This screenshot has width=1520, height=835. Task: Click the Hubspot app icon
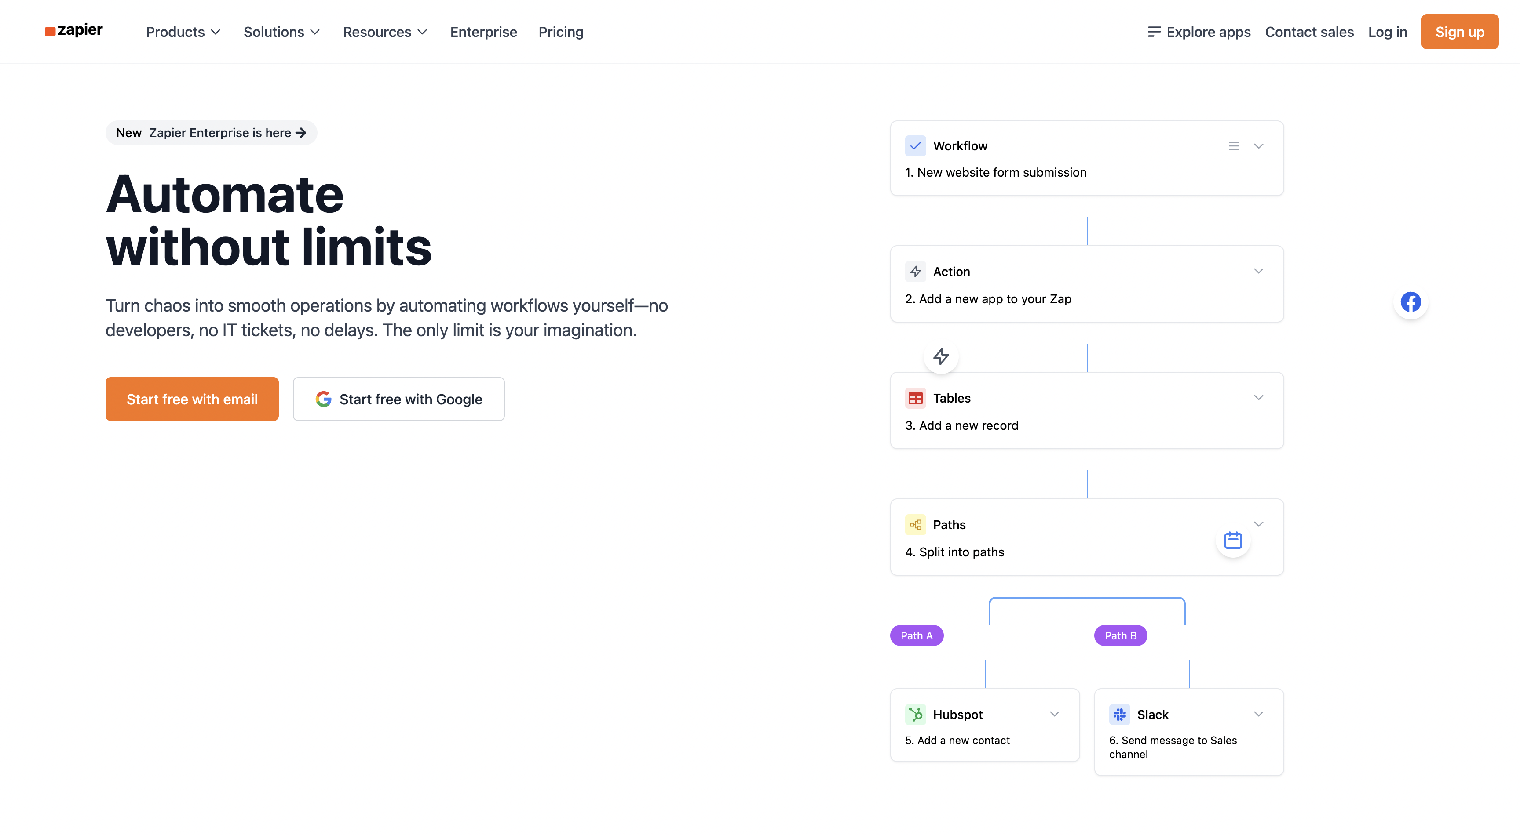coord(915,715)
